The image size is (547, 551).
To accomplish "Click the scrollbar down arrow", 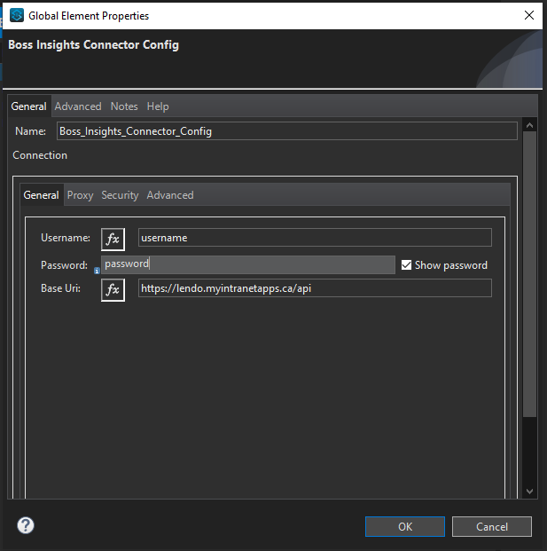I will (x=530, y=491).
